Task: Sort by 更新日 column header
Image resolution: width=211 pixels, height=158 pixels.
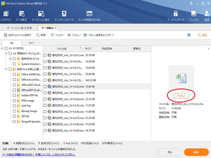Action: (x=142, y=49)
